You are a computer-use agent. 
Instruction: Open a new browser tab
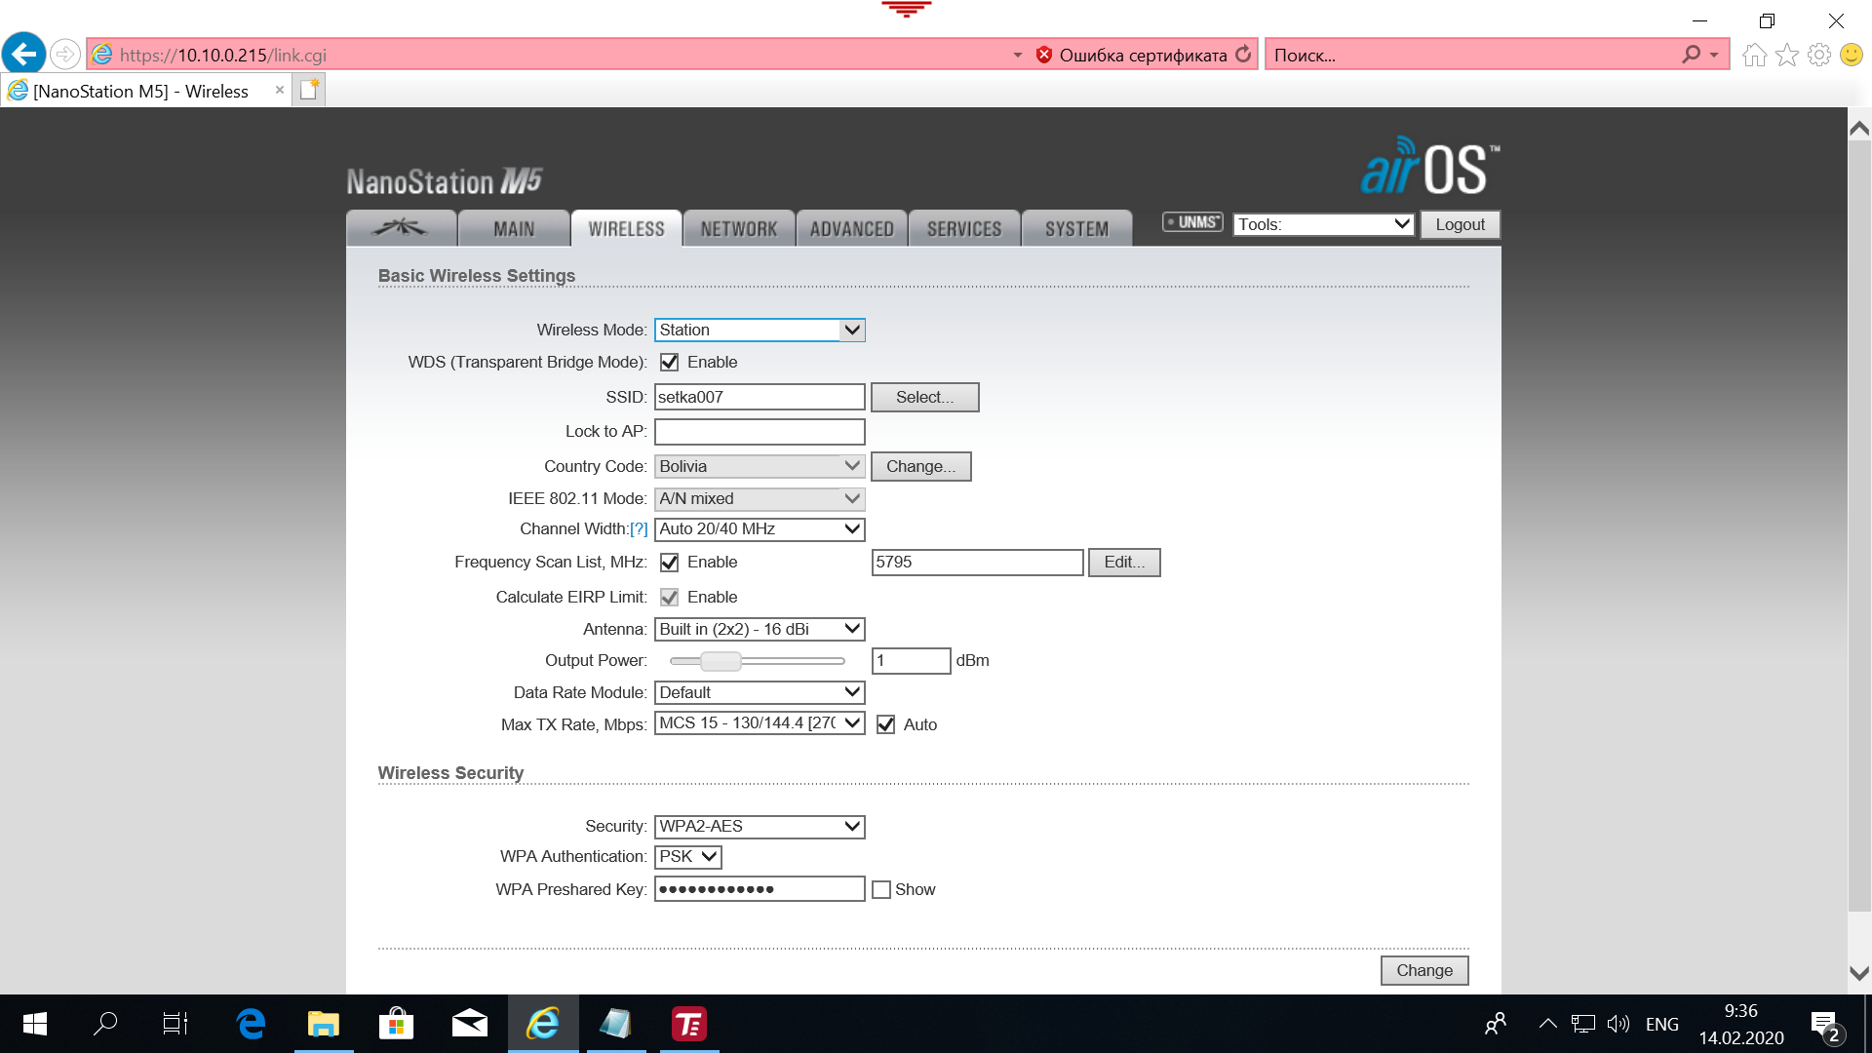(x=309, y=91)
